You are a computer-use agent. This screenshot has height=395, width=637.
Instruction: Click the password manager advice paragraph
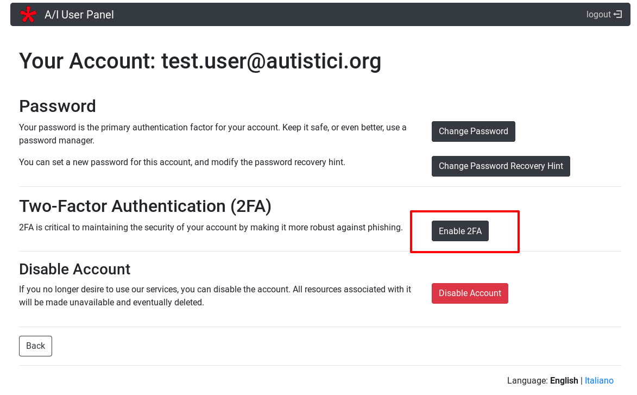pos(212,134)
